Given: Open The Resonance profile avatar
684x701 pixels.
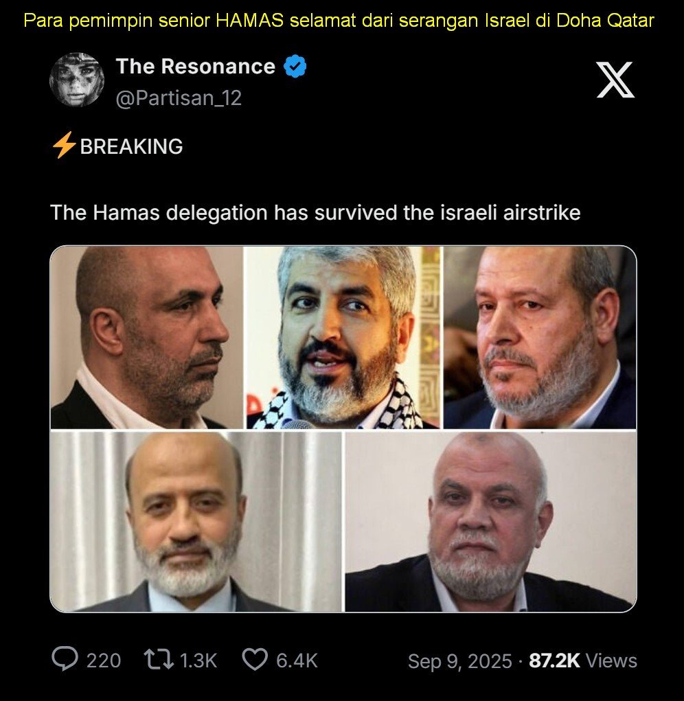Looking at the screenshot, I should click(x=76, y=80).
